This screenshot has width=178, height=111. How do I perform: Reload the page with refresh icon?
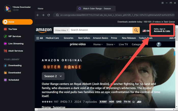click(49, 15)
